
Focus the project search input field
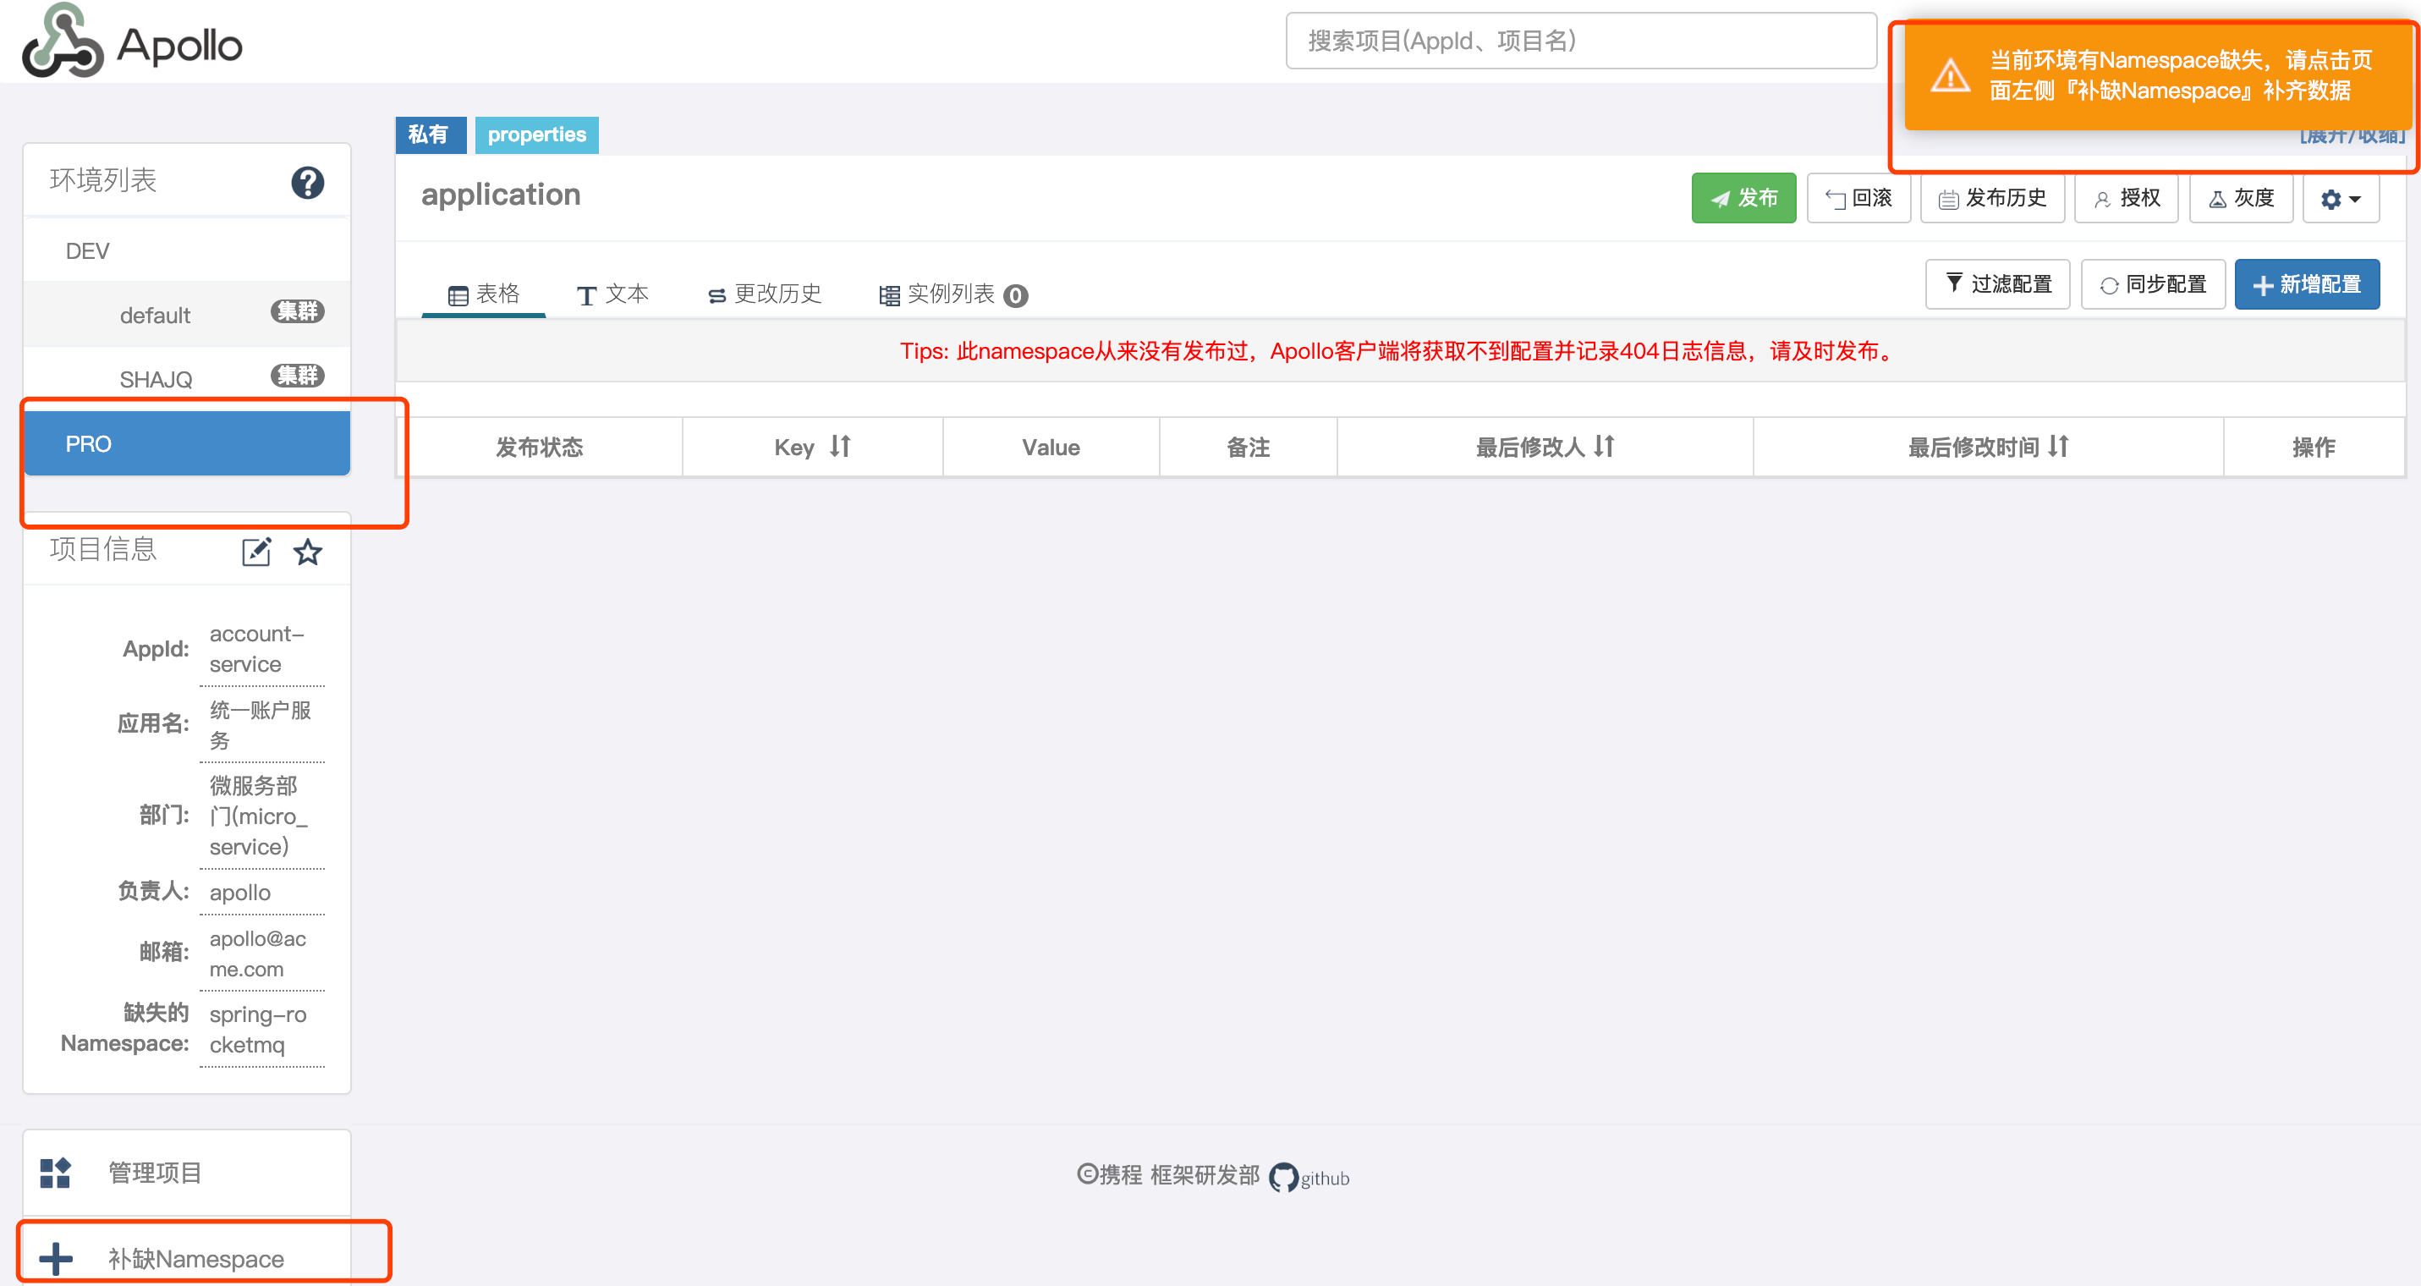click(x=1580, y=41)
